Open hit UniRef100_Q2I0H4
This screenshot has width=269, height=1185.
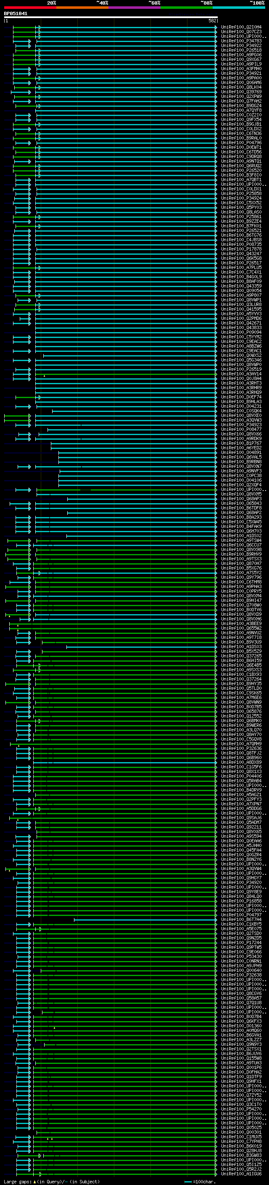coord(241,27)
